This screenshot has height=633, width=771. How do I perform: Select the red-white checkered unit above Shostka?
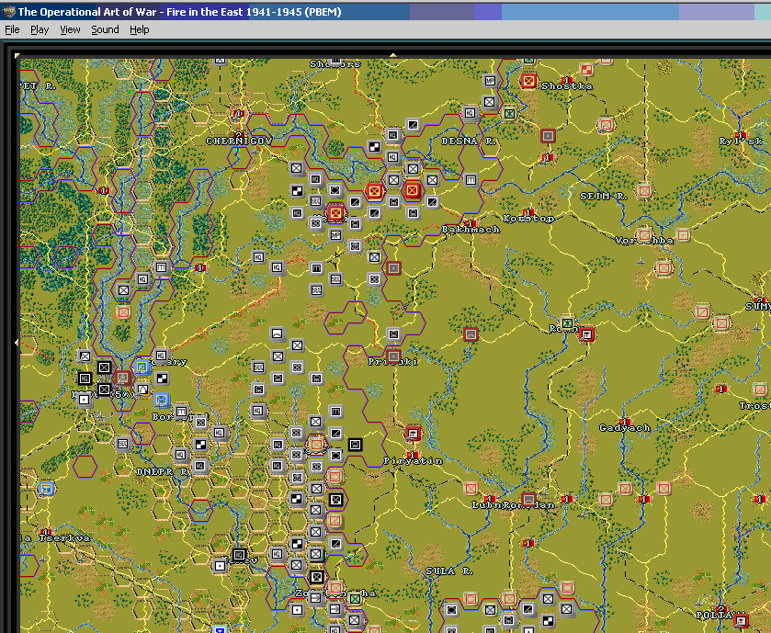585,70
